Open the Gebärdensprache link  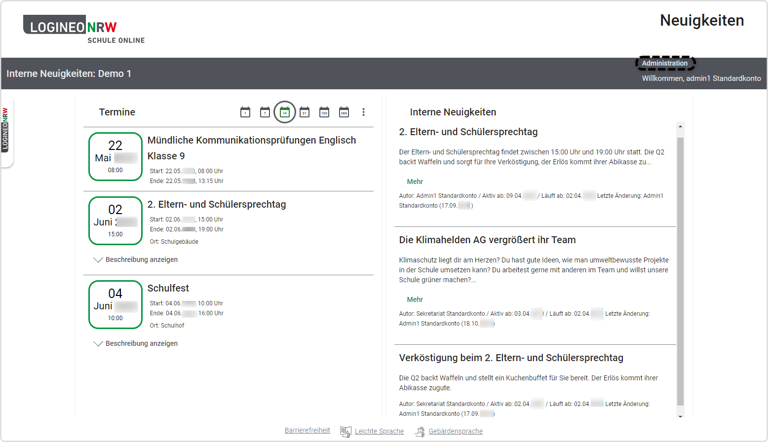pyautogui.click(x=456, y=431)
